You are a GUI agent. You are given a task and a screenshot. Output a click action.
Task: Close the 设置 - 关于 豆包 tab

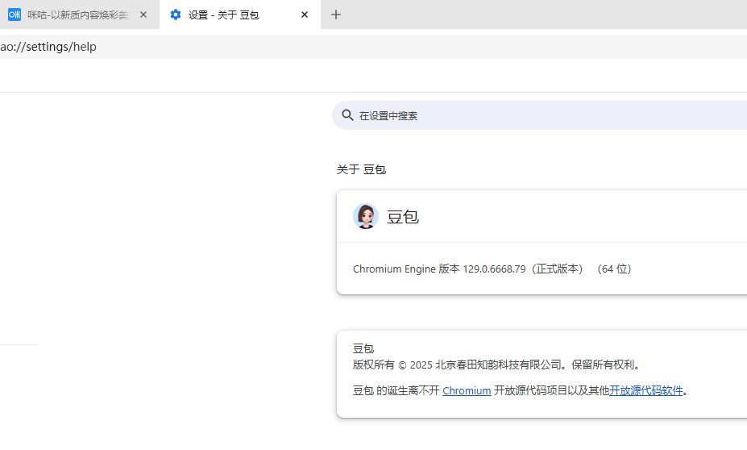305,15
